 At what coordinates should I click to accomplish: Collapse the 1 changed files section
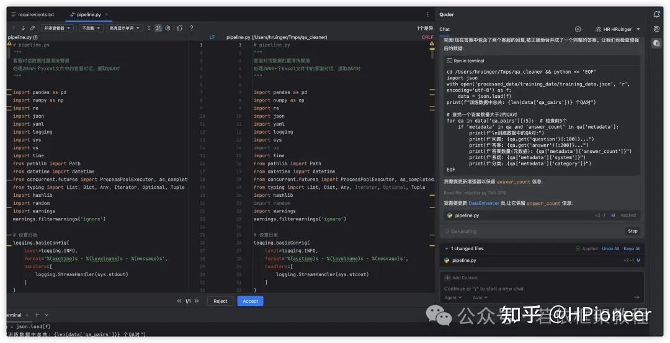pyautogui.click(x=445, y=248)
